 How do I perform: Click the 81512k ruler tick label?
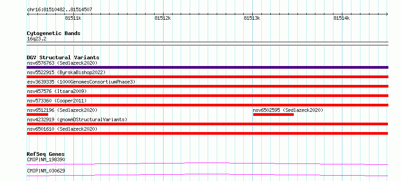point(163,18)
